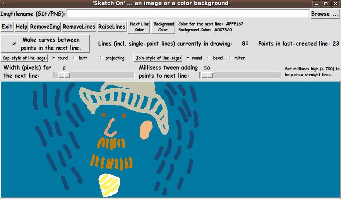Viewport: 341px width, 199px height.
Task: Click the RemoveImg button
Action: pos(45,27)
